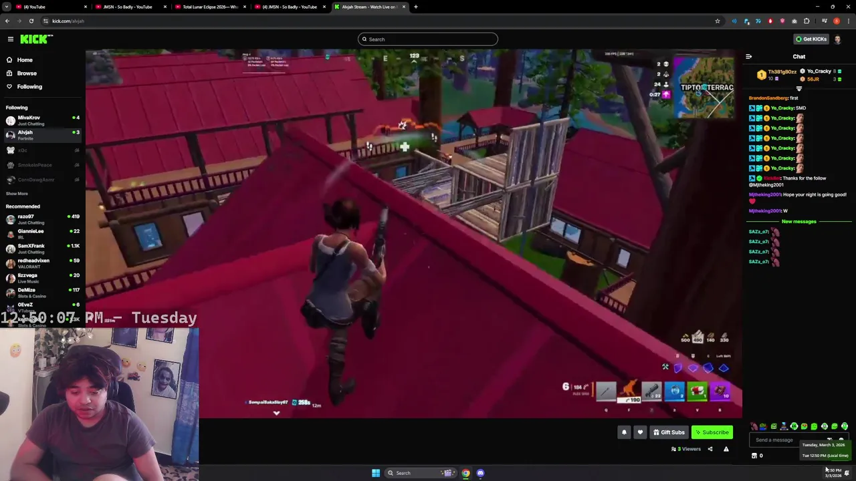Viewport: 856px width, 481px height.
Task: Reload the page
Action: click(31, 21)
